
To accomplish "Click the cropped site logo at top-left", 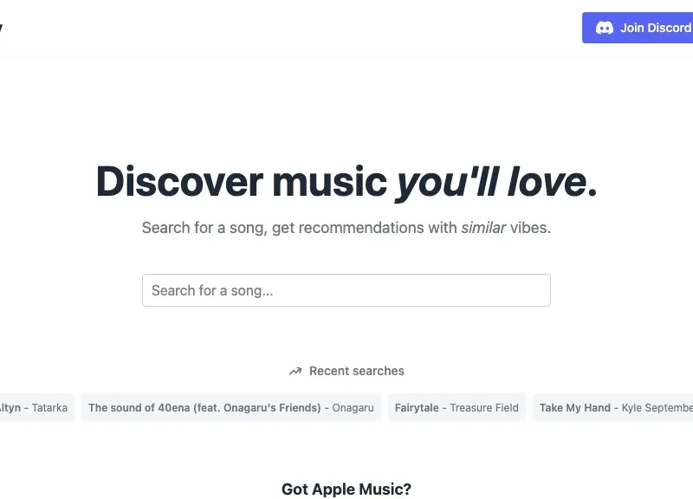I will (1, 28).
